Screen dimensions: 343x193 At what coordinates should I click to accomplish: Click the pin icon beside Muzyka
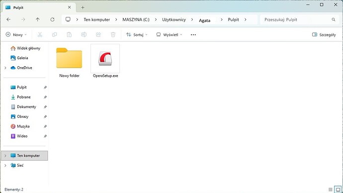click(x=45, y=126)
